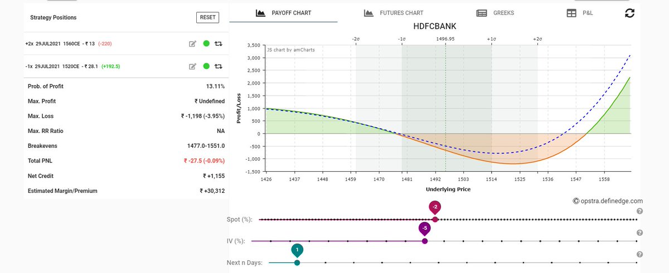Image resolution: width=669 pixels, height=273 pixels.
Task: Click the 1496.95 spot price marker label
Action: click(x=445, y=39)
